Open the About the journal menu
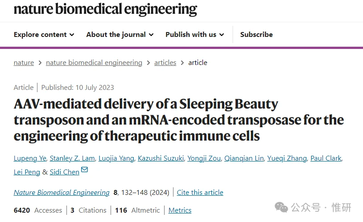Viewport: 363px width, 222px height. pyautogui.click(x=120, y=34)
